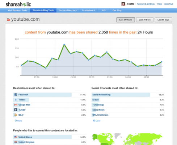177x145 pixels.
Task: Switch to Last 60 Days view
Action: [163, 20]
